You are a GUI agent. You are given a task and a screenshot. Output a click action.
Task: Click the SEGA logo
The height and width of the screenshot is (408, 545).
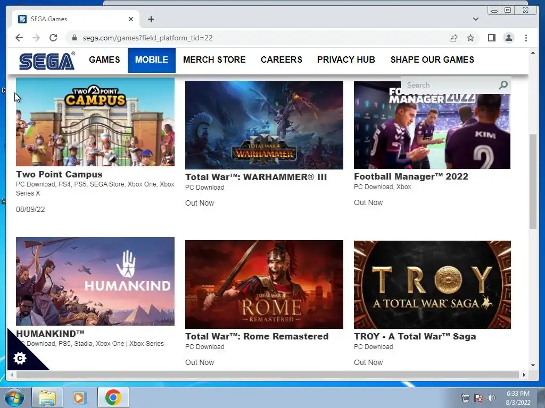[x=47, y=61]
